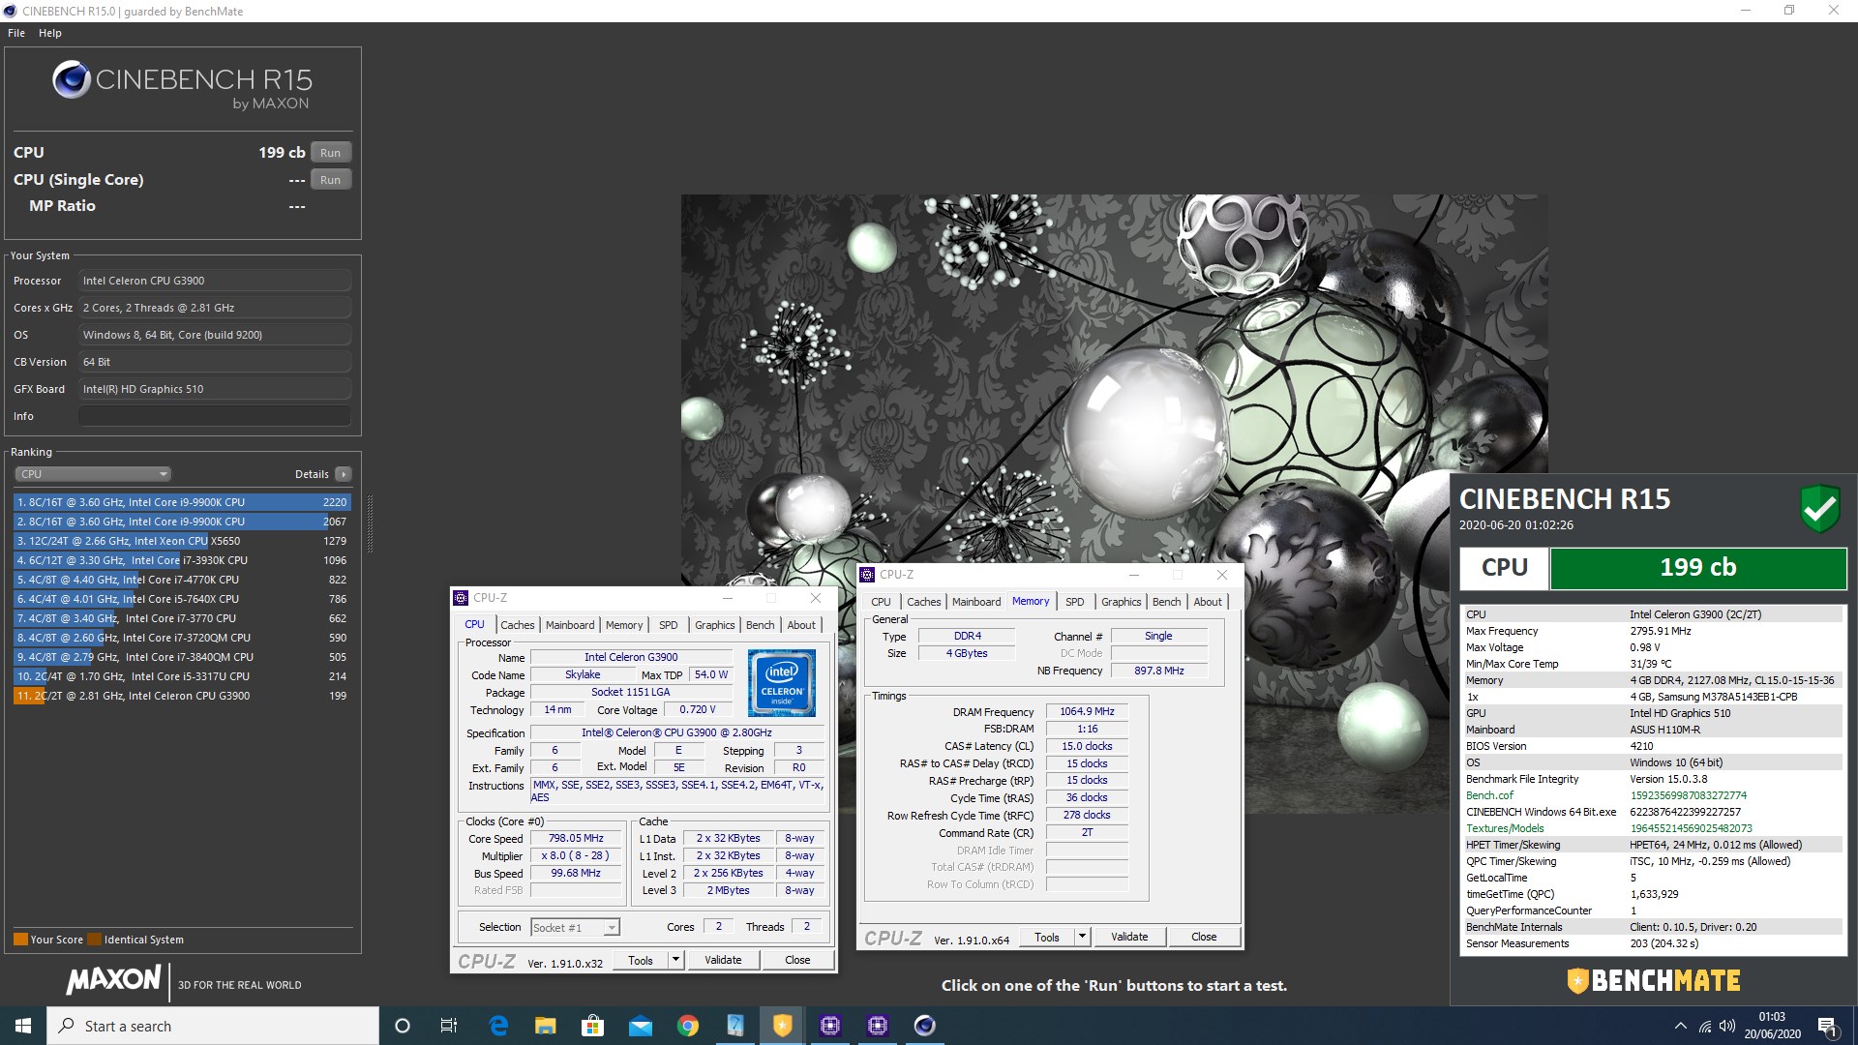Click Validate in Memory CPU-Z window
The width and height of the screenshot is (1858, 1045).
click(1129, 938)
